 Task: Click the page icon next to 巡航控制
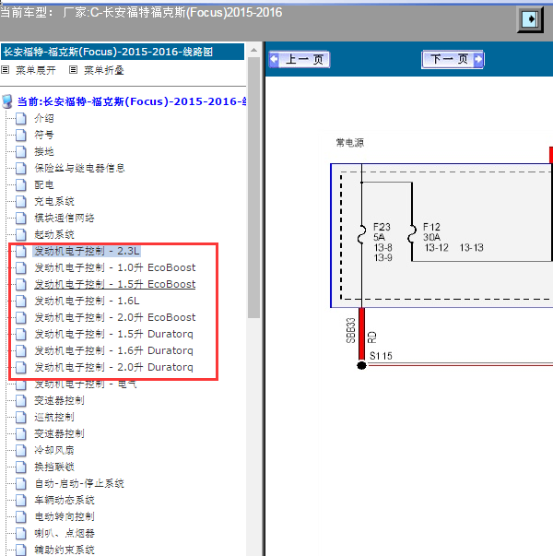pyautogui.click(x=21, y=418)
